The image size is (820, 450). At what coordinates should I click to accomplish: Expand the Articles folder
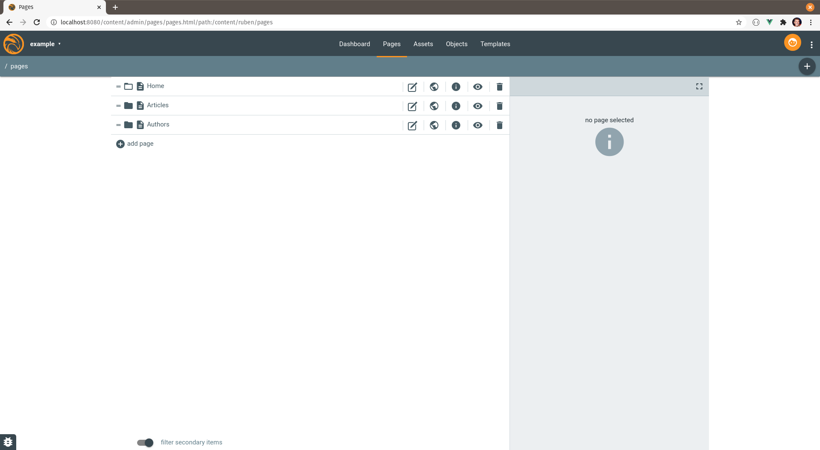128,106
